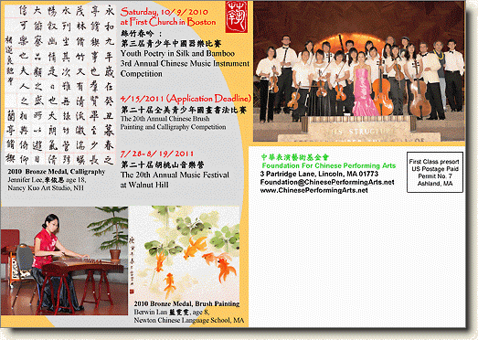Open the www.ChinesePerformingArts.net website link
Screen dimensions: 478x340
[314, 190]
